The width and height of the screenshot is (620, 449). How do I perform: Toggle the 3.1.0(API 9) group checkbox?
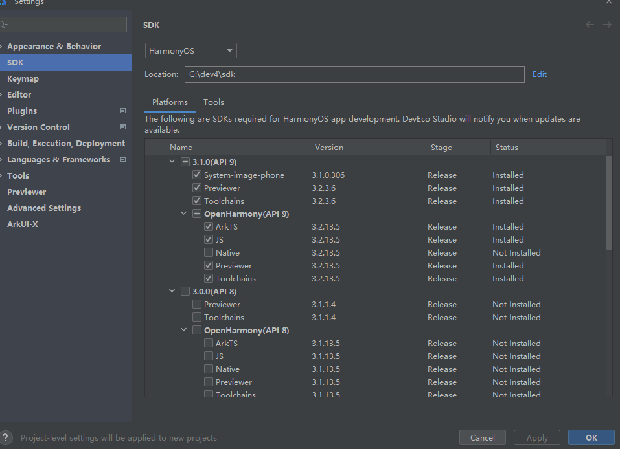pyautogui.click(x=185, y=162)
